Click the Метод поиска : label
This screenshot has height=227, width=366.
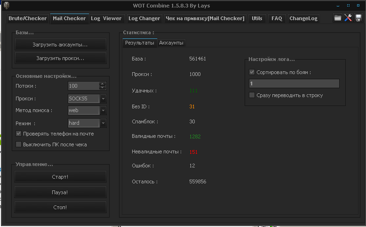pos(34,110)
